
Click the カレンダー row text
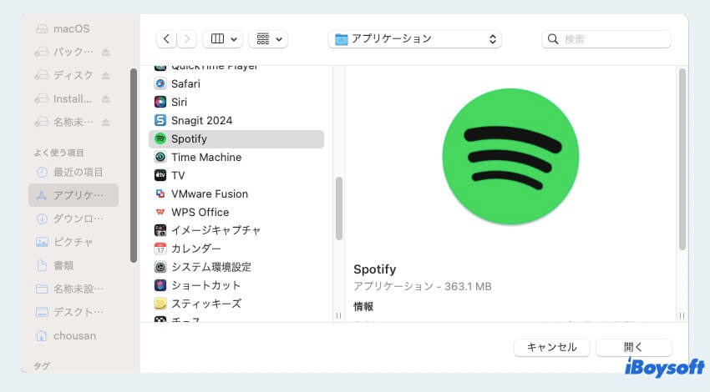(196, 249)
